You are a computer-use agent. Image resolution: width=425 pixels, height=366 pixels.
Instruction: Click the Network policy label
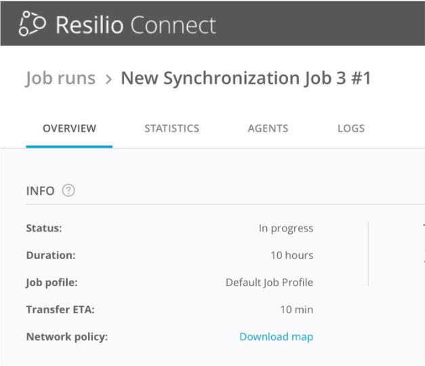tap(66, 337)
